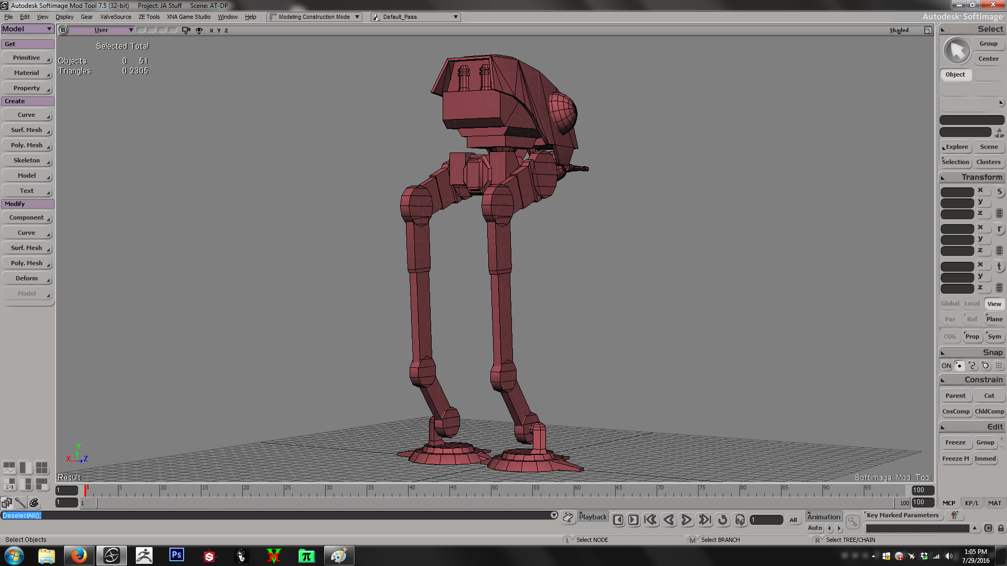
Task: Open Default_Pass dropdown
Action: 415,17
